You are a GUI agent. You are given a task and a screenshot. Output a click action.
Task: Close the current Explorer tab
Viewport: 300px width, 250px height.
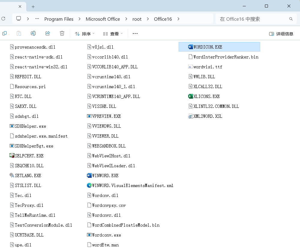(x=20, y=7)
